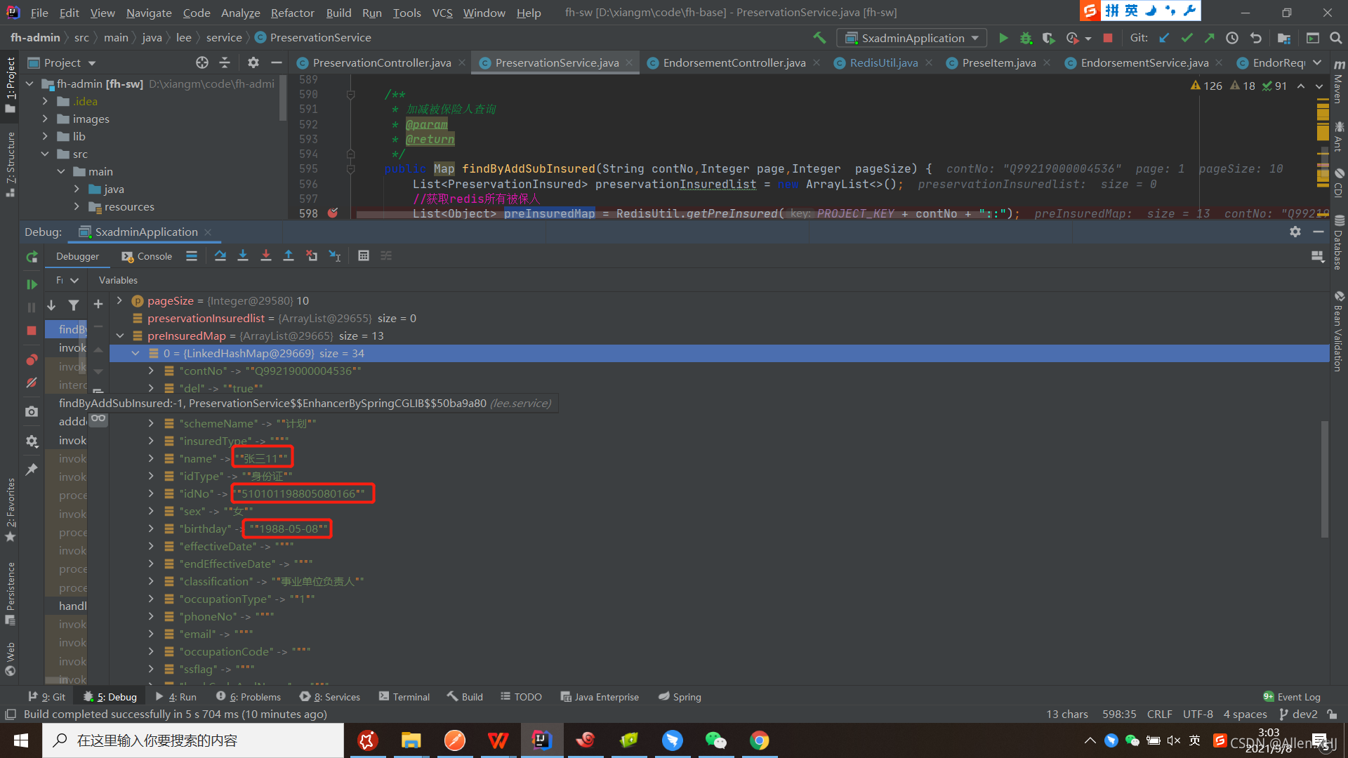This screenshot has height=758, width=1348.
Task: Open Terminal tool window tab
Action: (x=404, y=696)
